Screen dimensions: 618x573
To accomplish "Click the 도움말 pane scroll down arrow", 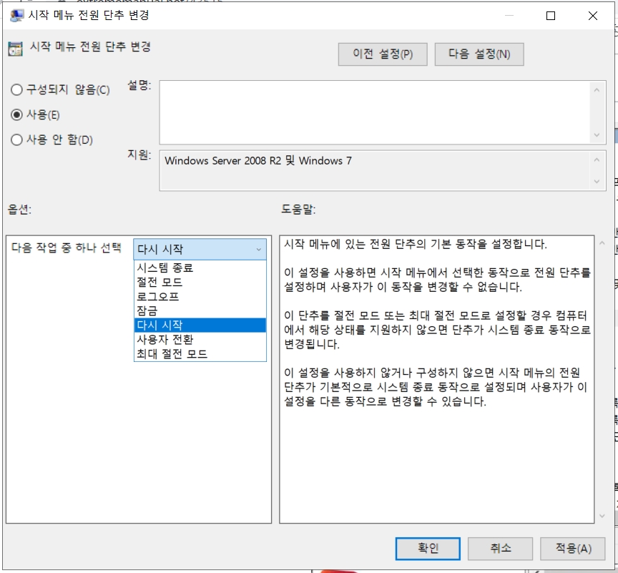I will (602, 516).
